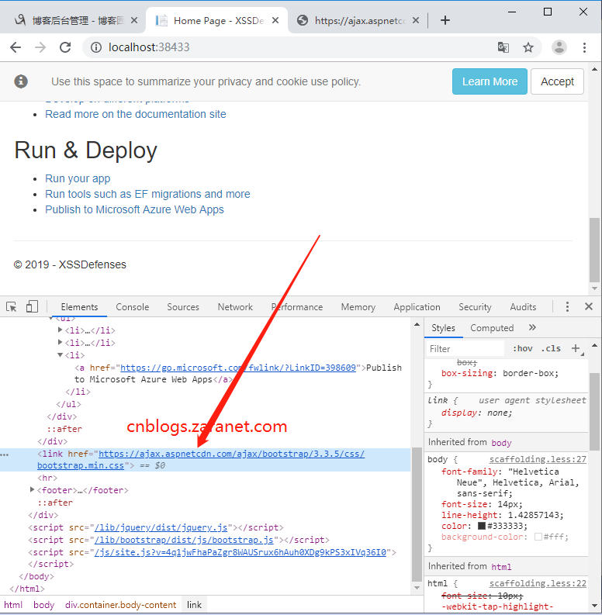Activate the inspect element picker
The image size is (602, 615).
(12, 306)
